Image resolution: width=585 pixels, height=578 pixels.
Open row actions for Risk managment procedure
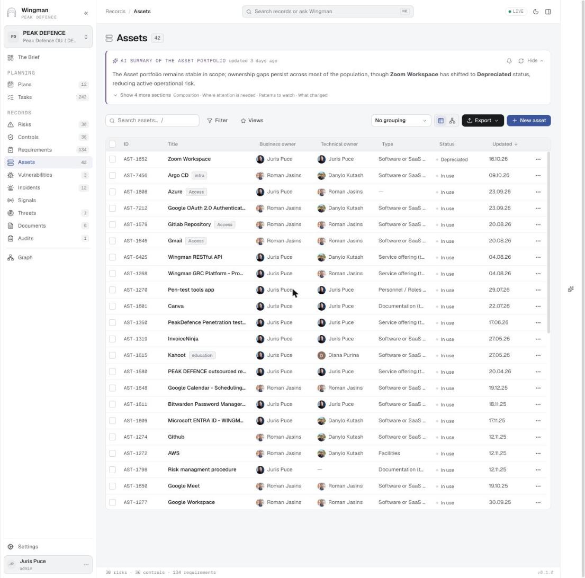(538, 470)
